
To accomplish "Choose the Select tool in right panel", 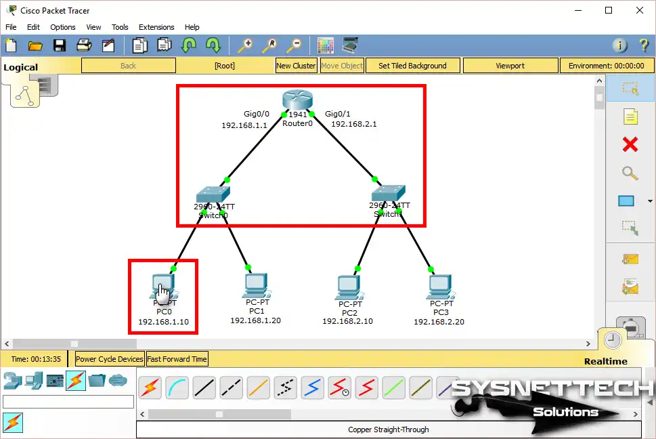I will [630, 88].
